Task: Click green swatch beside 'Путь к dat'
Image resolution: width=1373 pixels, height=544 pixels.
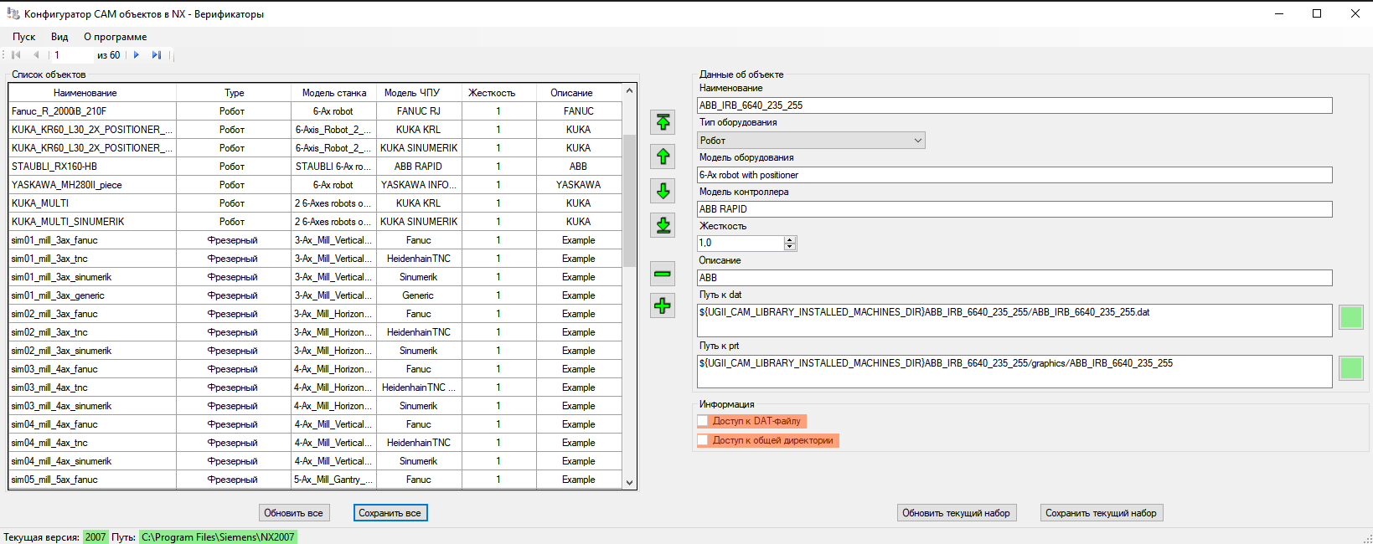Action: pos(1350,317)
